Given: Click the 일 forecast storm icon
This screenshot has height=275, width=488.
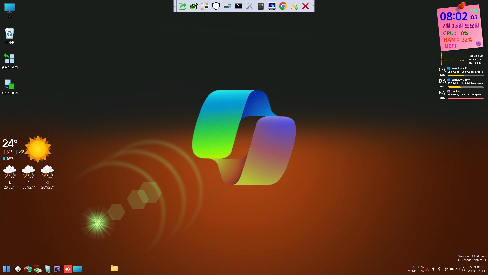Looking at the screenshot, I should 10,172.
